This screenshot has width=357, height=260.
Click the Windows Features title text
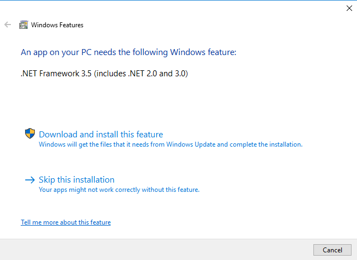pos(57,25)
